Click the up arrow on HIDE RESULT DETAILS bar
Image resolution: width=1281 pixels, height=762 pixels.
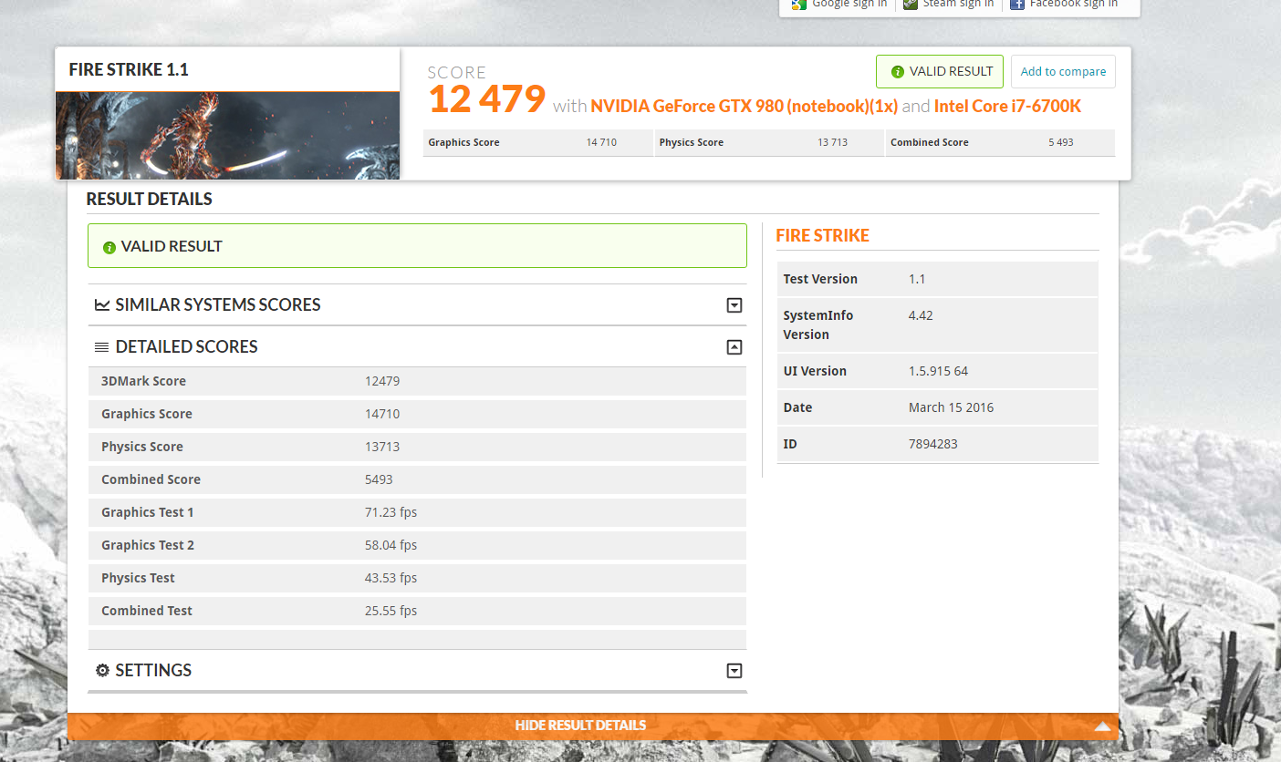[1103, 726]
